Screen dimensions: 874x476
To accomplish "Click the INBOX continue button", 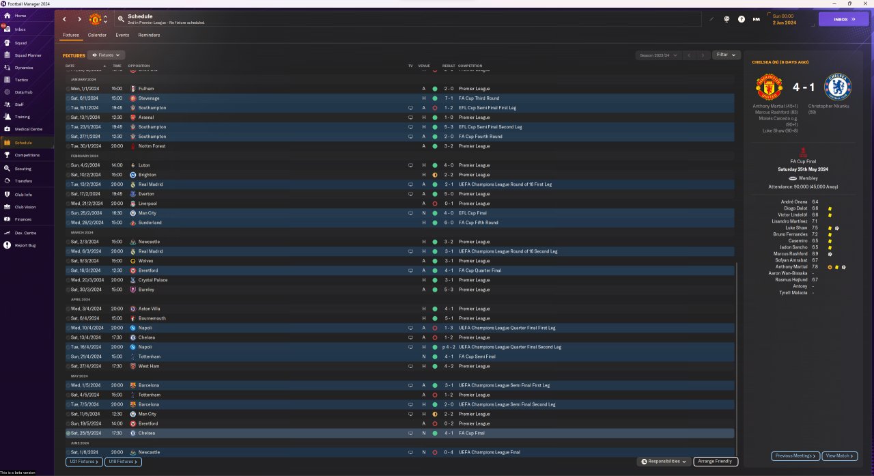I will tap(844, 19).
